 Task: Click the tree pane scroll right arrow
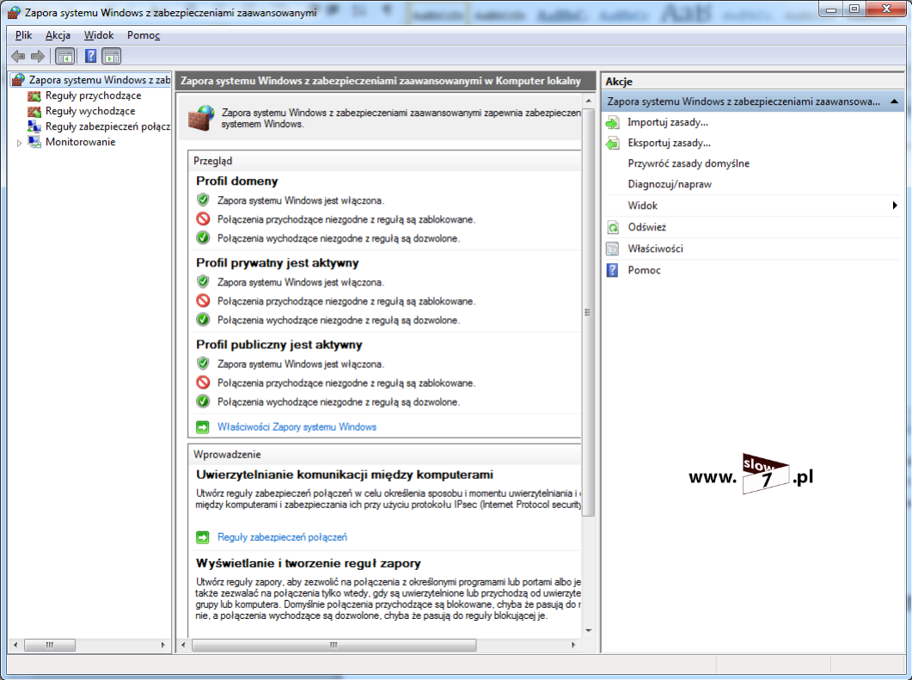click(162, 645)
